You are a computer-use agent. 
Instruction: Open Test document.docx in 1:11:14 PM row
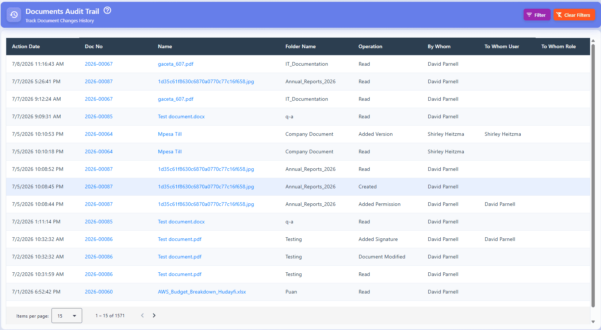181,222
